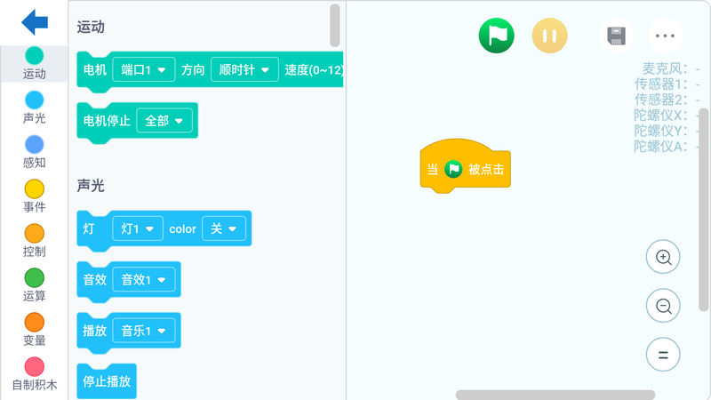The width and height of the screenshot is (711, 400).
Task: Select the 控制 category
Action: tap(34, 241)
